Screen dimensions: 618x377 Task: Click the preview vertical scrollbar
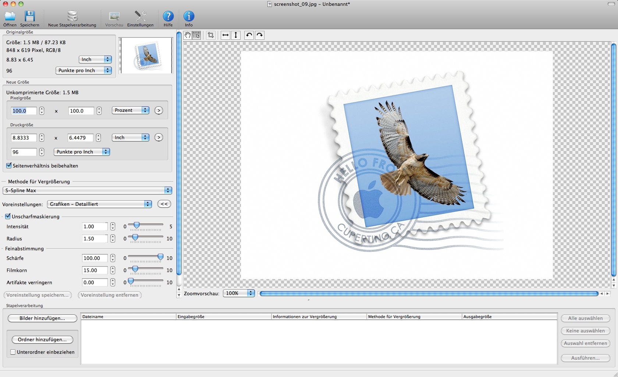[614, 160]
